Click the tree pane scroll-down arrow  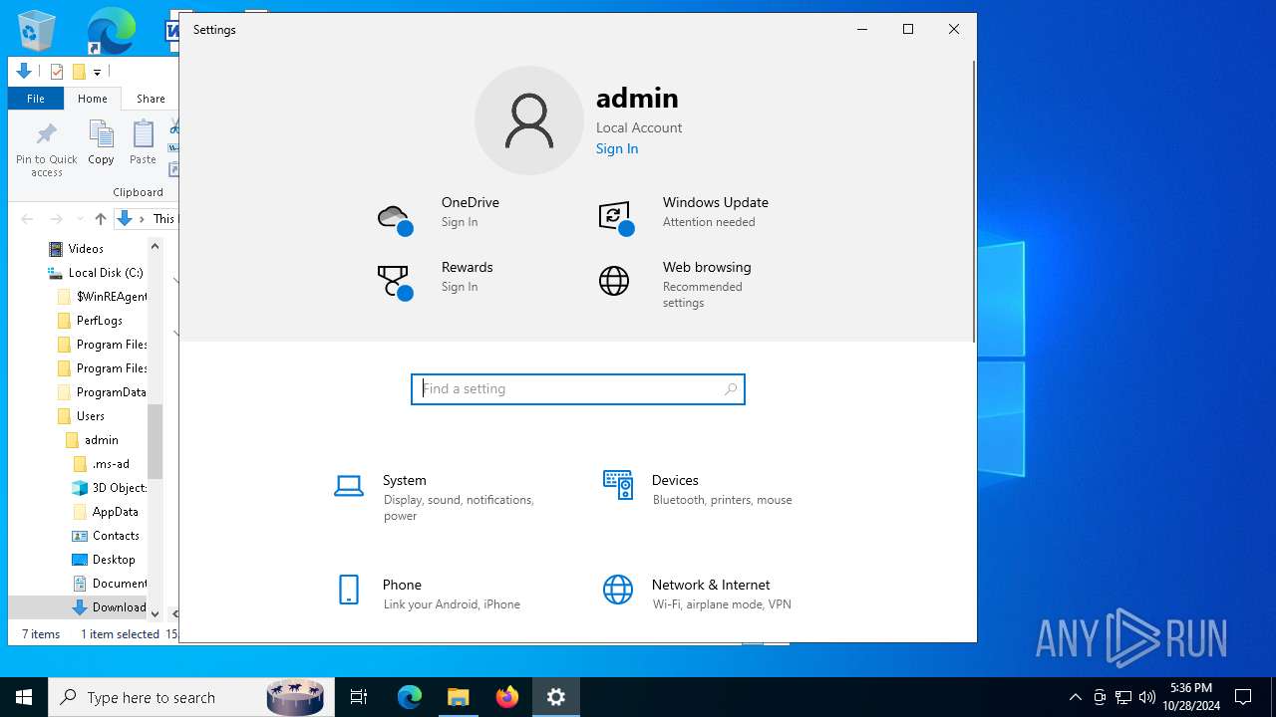(x=155, y=613)
